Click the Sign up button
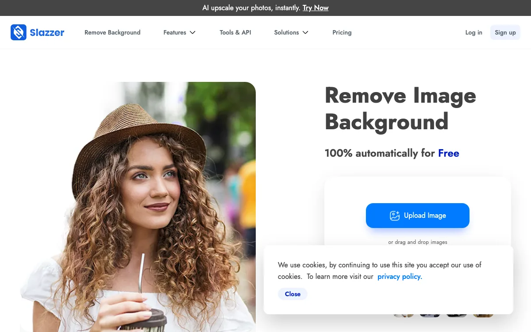Viewport: 531px width, 332px height. click(505, 32)
